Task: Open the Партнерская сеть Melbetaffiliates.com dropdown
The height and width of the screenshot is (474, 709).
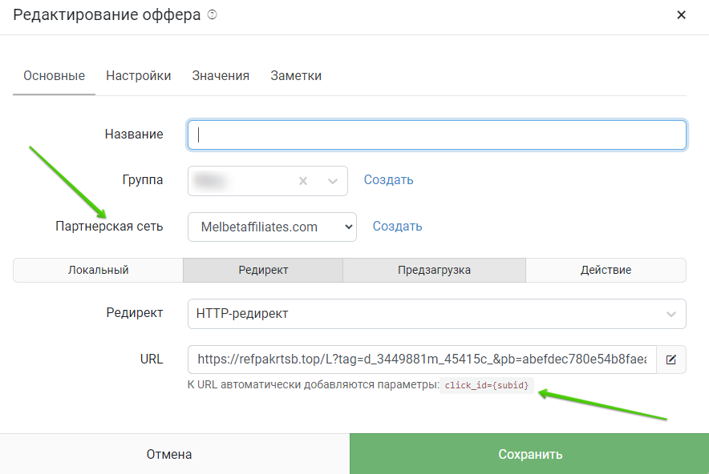Action: 272,227
